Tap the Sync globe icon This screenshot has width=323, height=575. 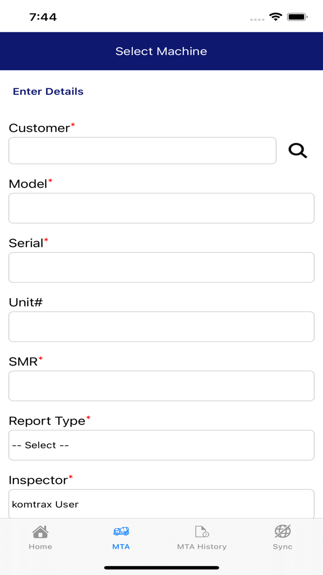click(282, 532)
